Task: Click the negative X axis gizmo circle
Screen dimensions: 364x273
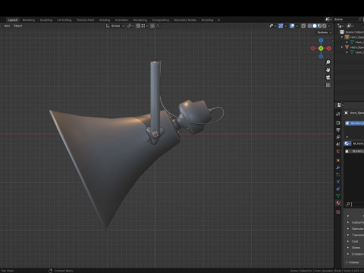Action: [312, 49]
